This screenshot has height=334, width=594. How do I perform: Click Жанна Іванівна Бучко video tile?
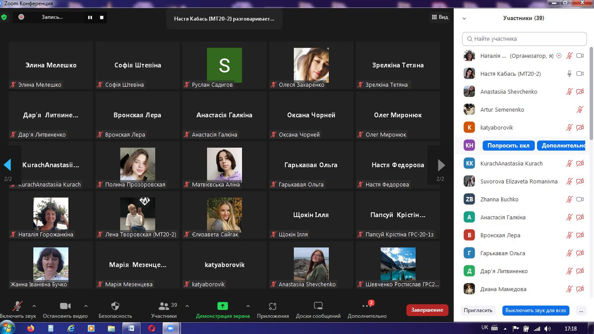(51, 265)
